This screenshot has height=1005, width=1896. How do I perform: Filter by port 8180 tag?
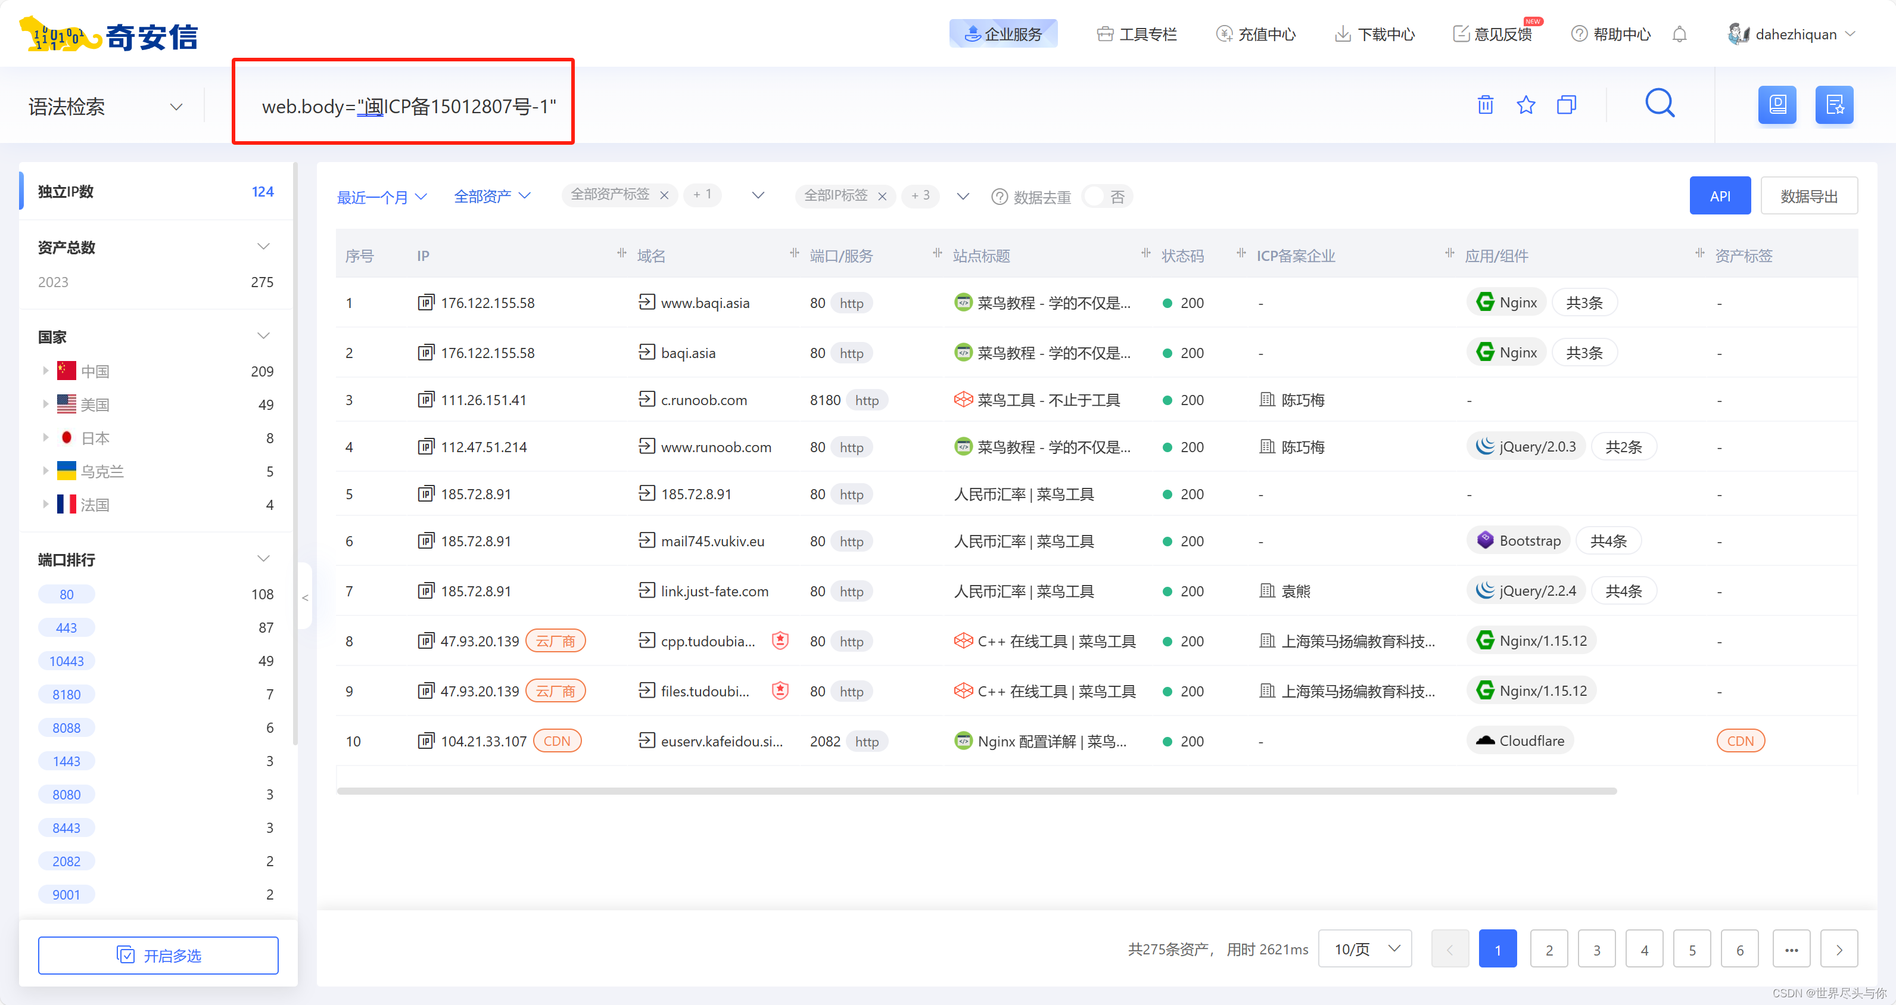[66, 694]
